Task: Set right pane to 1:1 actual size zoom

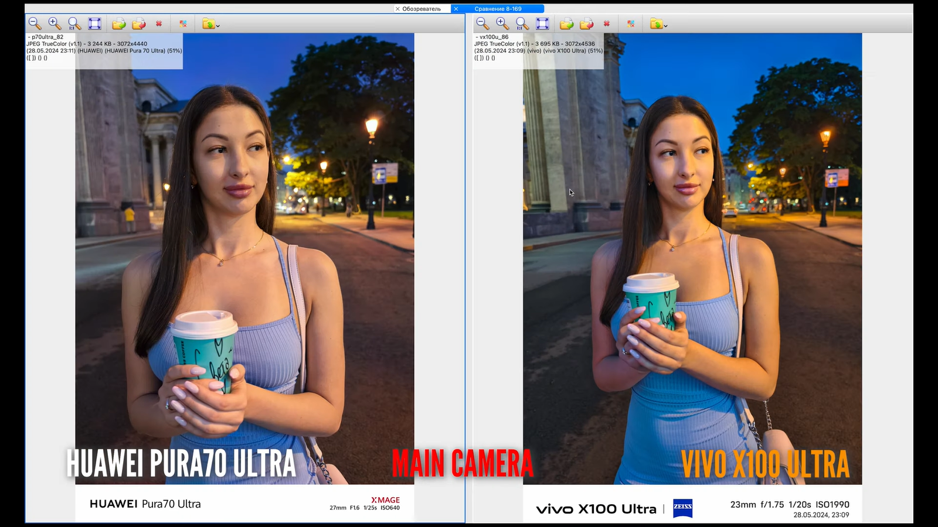Action: coord(522,23)
